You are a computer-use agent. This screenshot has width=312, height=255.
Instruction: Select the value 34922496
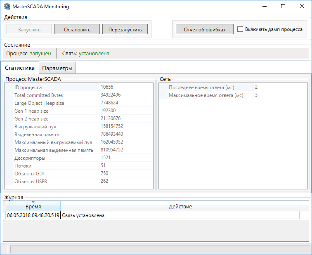click(111, 95)
